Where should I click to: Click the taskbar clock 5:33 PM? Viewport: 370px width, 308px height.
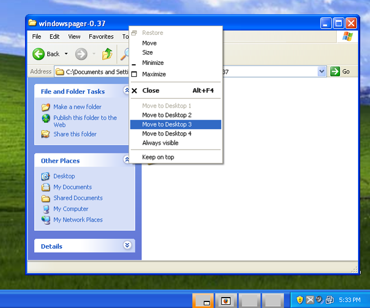[350, 300]
